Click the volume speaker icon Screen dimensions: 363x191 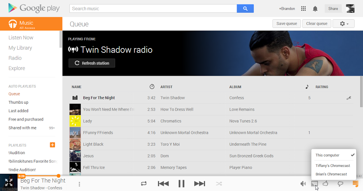(303, 183)
